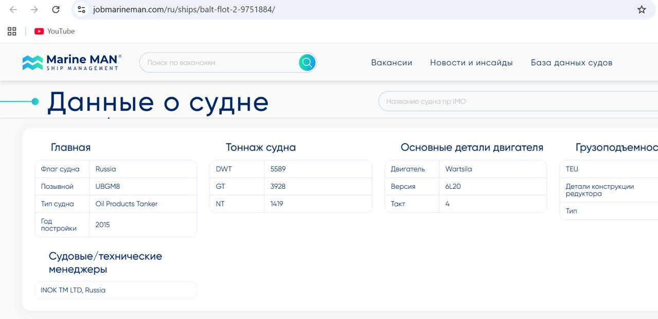658x319 pixels.
Task: Open the site information icon in address bar
Action: coord(81,10)
